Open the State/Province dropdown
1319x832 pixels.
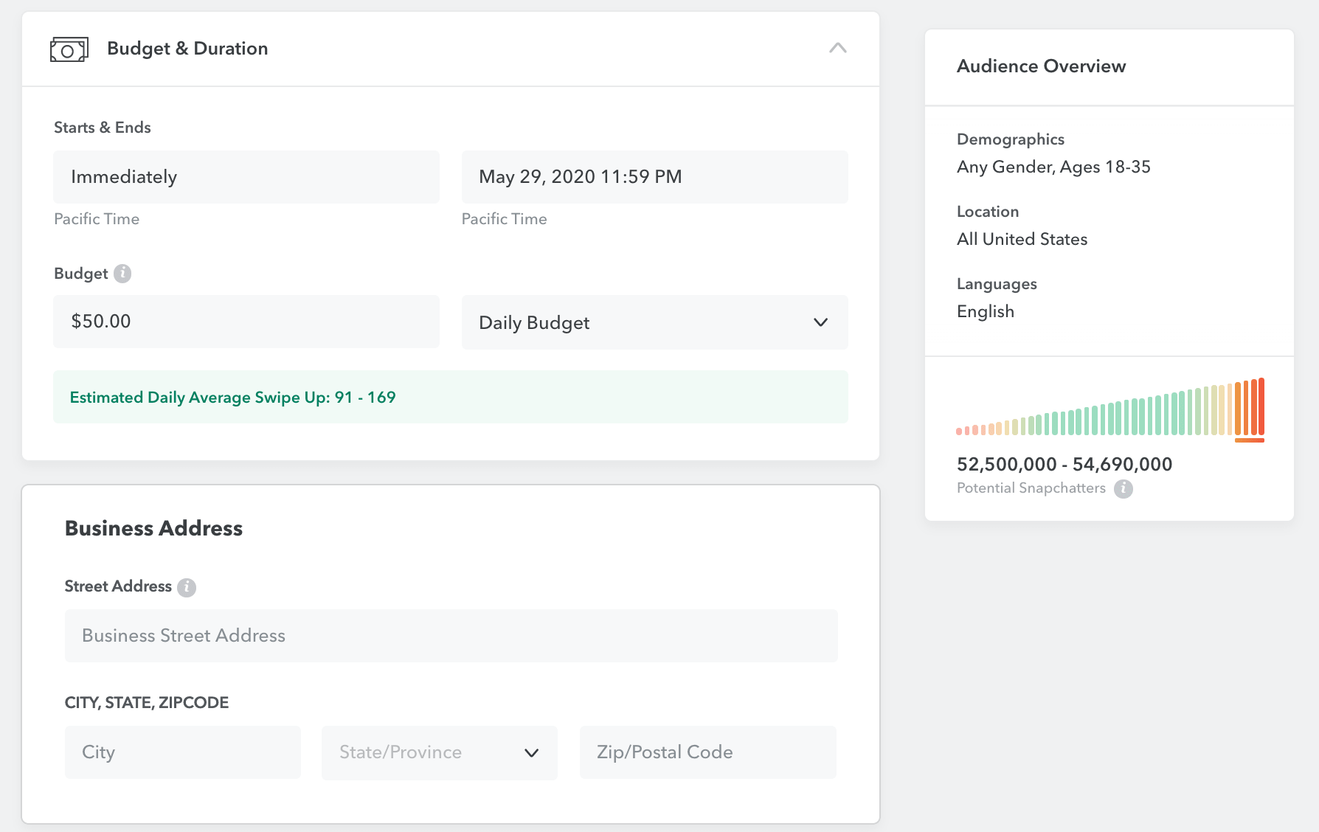pos(439,752)
